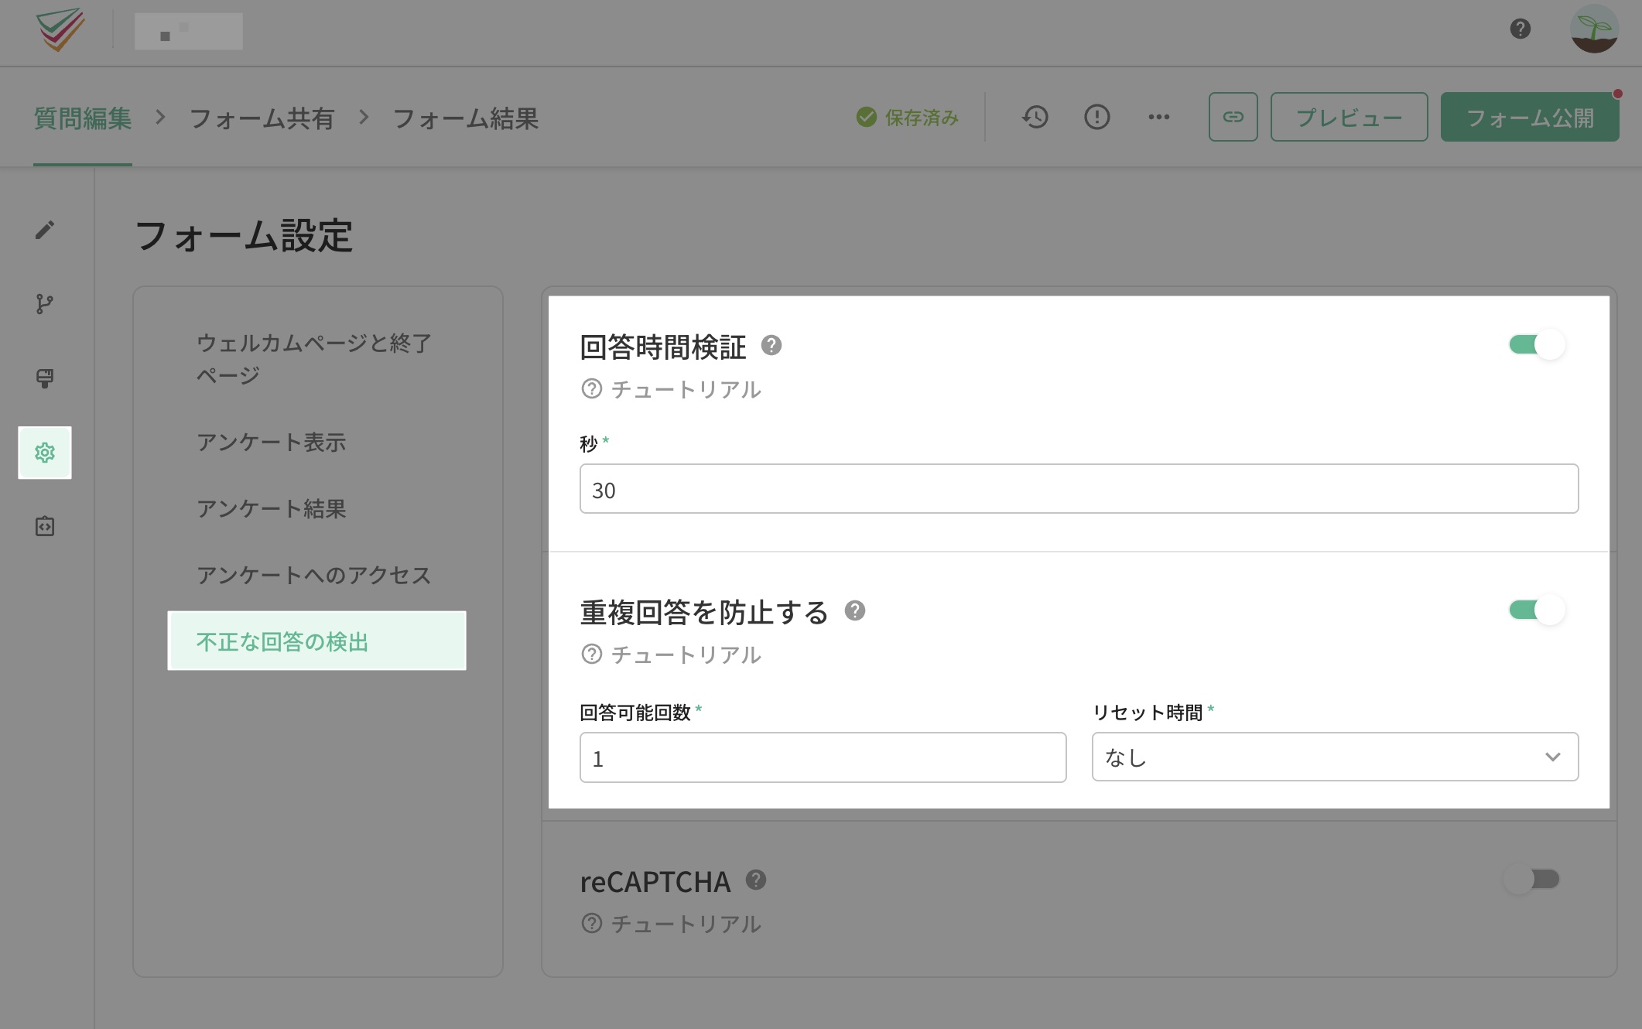Click help icon beside reCAPTCHA
This screenshot has height=1029, width=1642.
(756, 880)
